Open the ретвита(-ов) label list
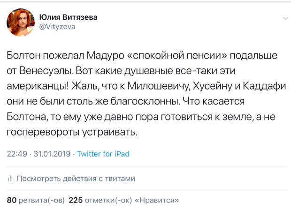The height and width of the screenshot is (209, 291). point(42,200)
